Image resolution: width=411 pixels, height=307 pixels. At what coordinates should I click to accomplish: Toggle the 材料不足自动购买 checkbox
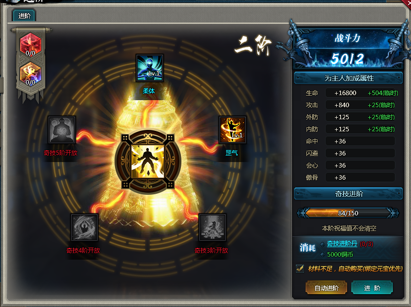tap(300, 268)
